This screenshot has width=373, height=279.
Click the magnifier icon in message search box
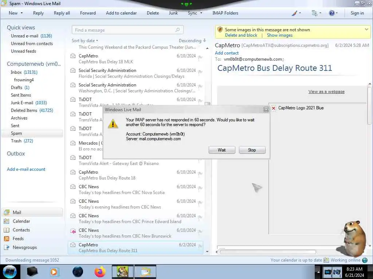[x=177, y=30]
